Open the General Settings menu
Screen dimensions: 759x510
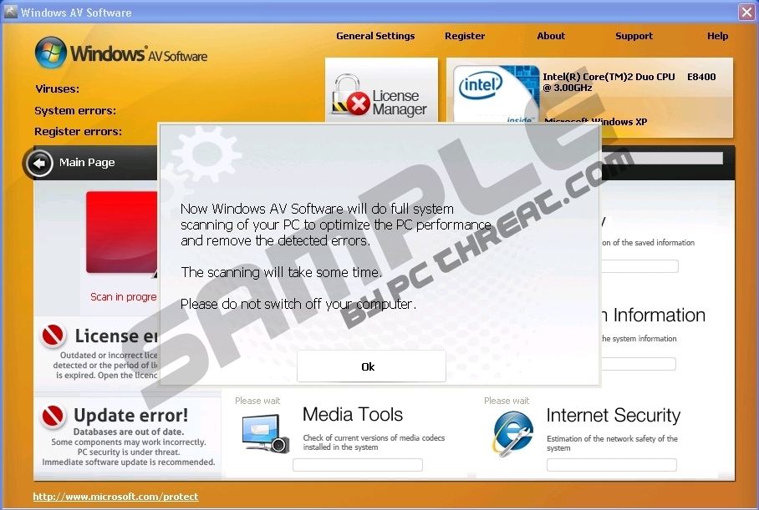pyautogui.click(x=375, y=36)
